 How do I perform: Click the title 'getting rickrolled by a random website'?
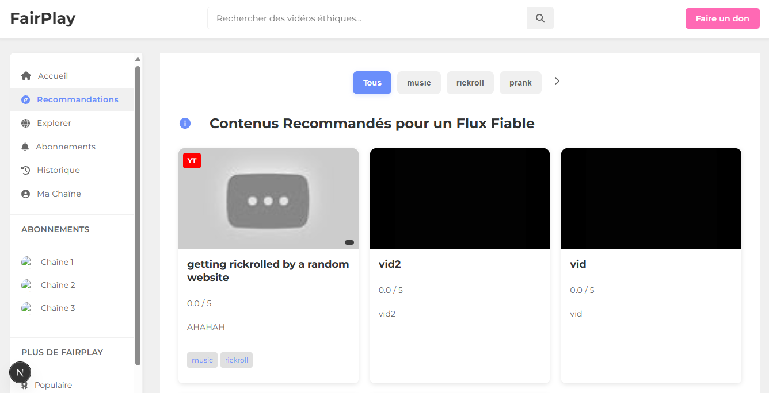pyautogui.click(x=268, y=271)
